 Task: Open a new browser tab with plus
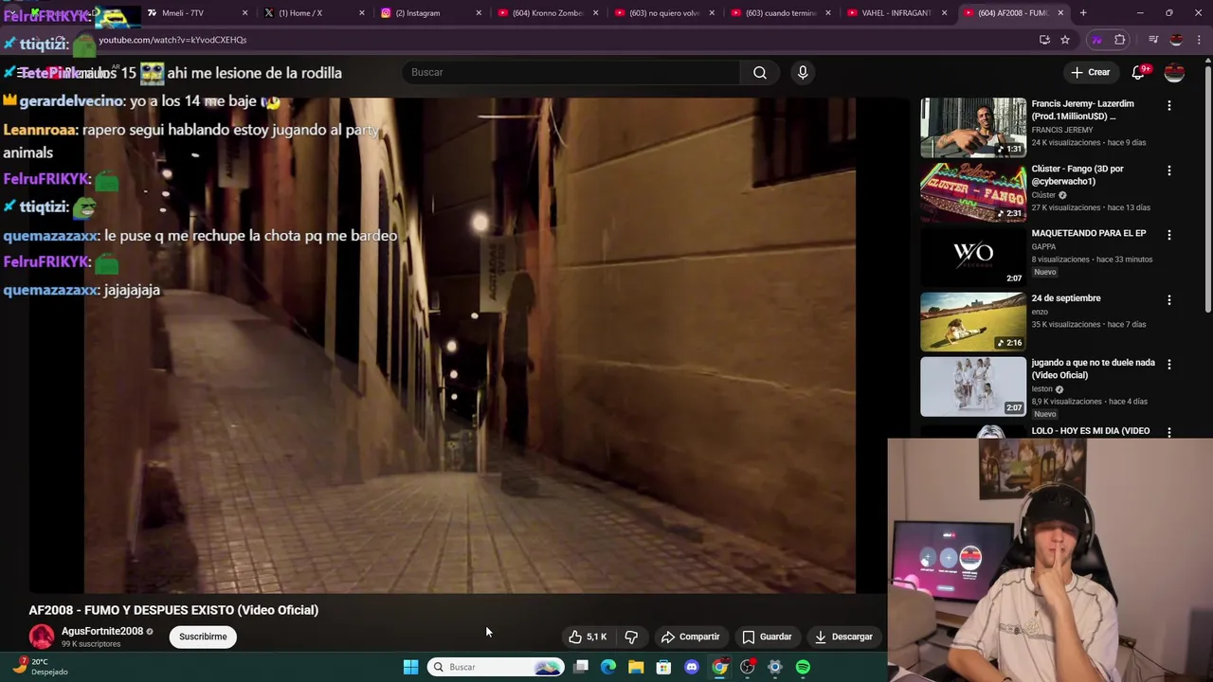(x=1083, y=13)
